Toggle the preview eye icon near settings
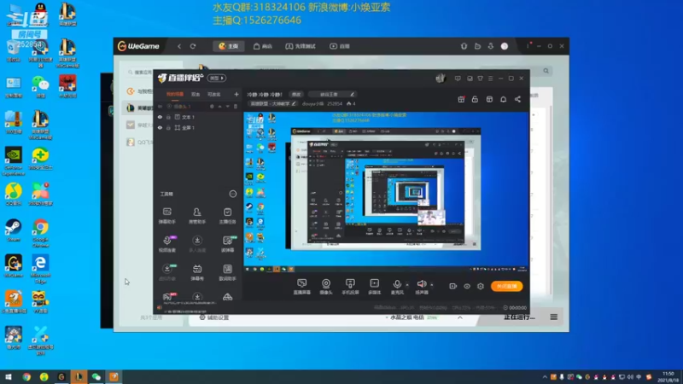The width and height of the screenshot is (683, 384). [466, 286]
